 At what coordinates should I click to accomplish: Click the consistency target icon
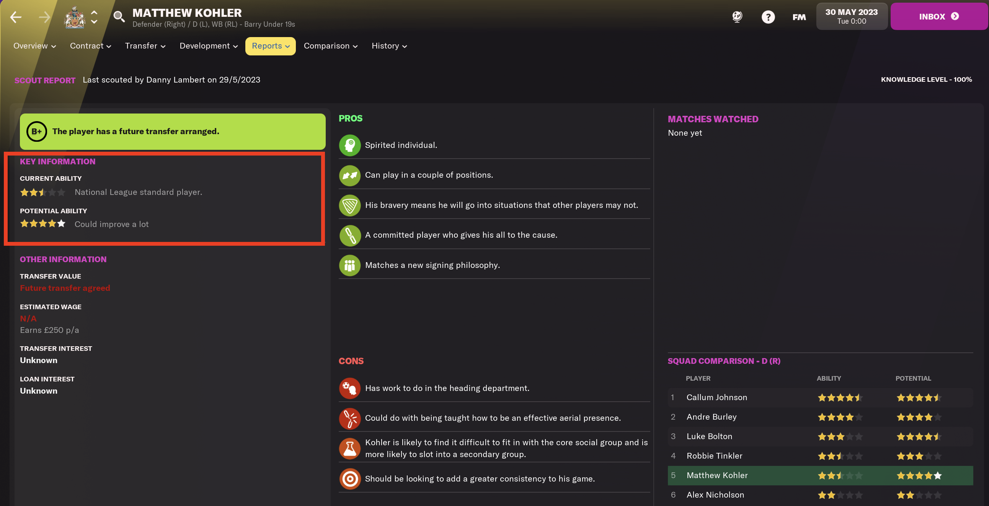[350, 479]
